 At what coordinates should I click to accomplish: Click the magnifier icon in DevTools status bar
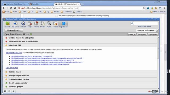pyautogui.click(x=14, y=91)
